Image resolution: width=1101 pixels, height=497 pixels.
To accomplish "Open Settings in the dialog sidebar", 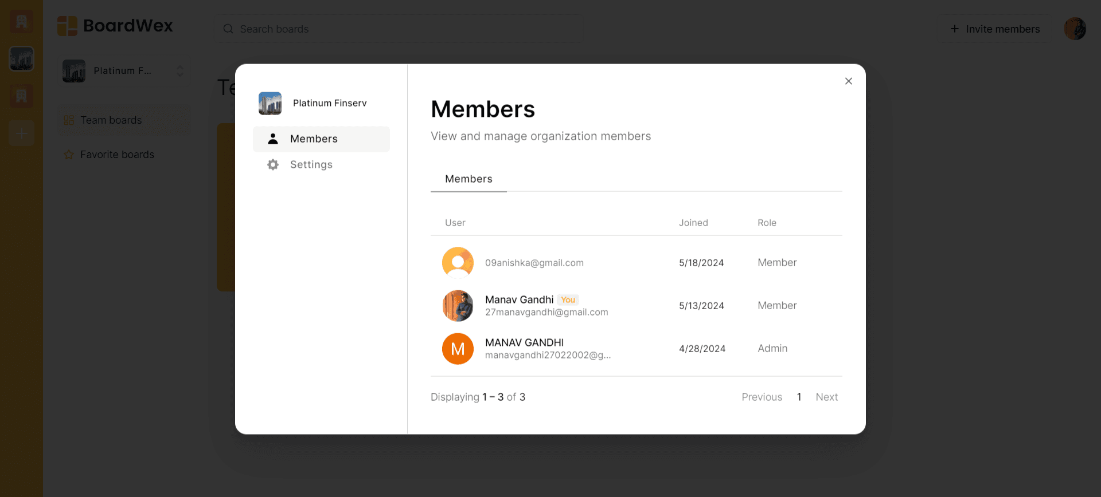I will pos(311,165).
